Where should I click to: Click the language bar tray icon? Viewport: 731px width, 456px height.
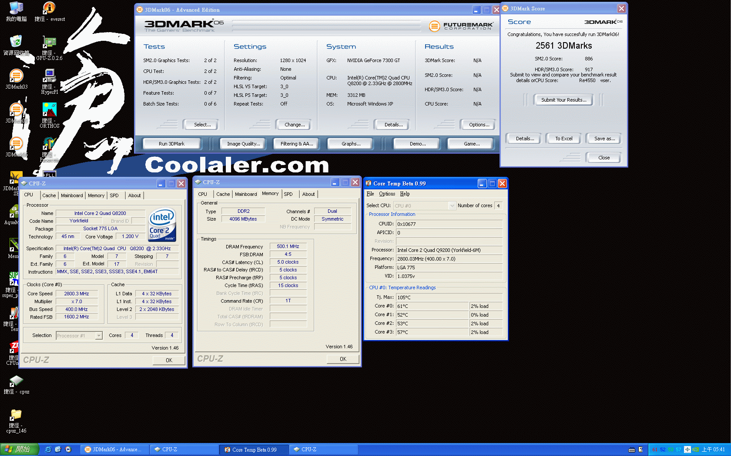coord(687,449)
